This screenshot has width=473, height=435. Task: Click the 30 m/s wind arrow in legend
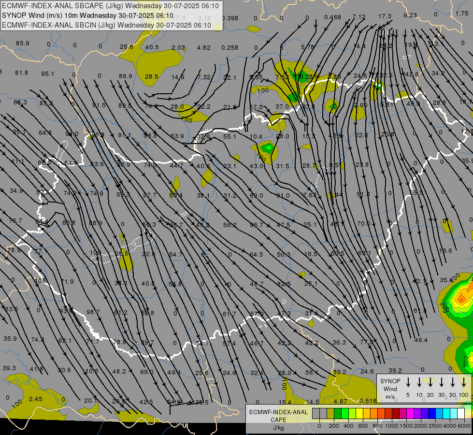click(x=441, y=382)
